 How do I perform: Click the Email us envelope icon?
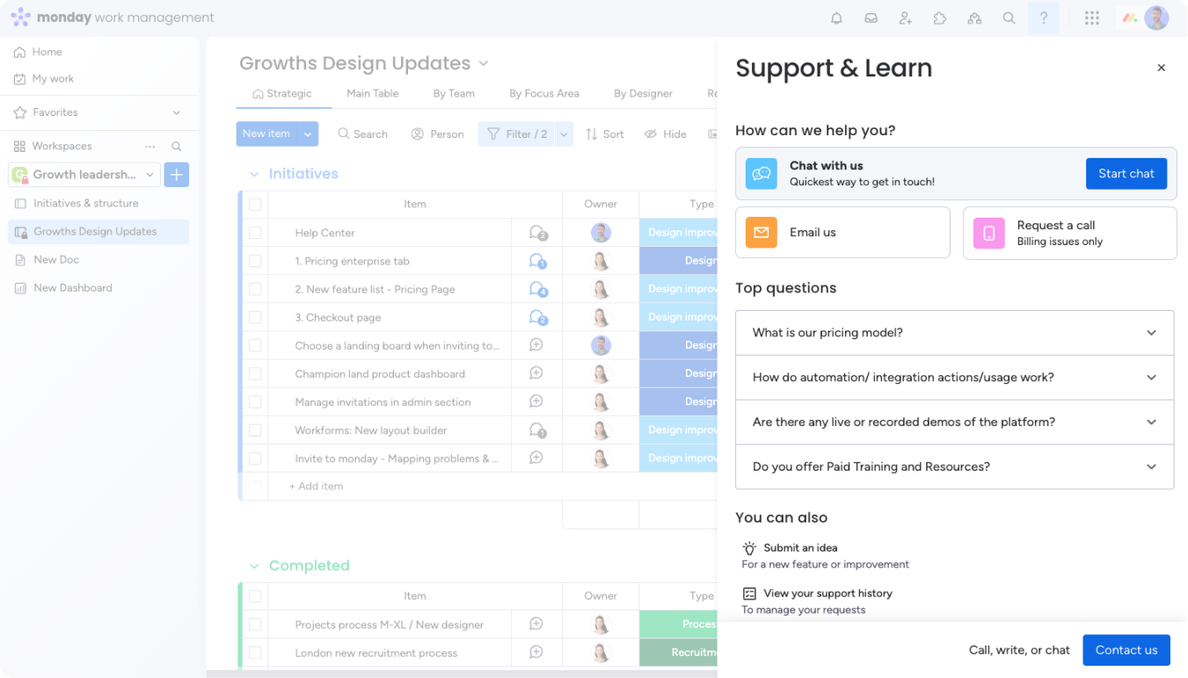(762, 233)
